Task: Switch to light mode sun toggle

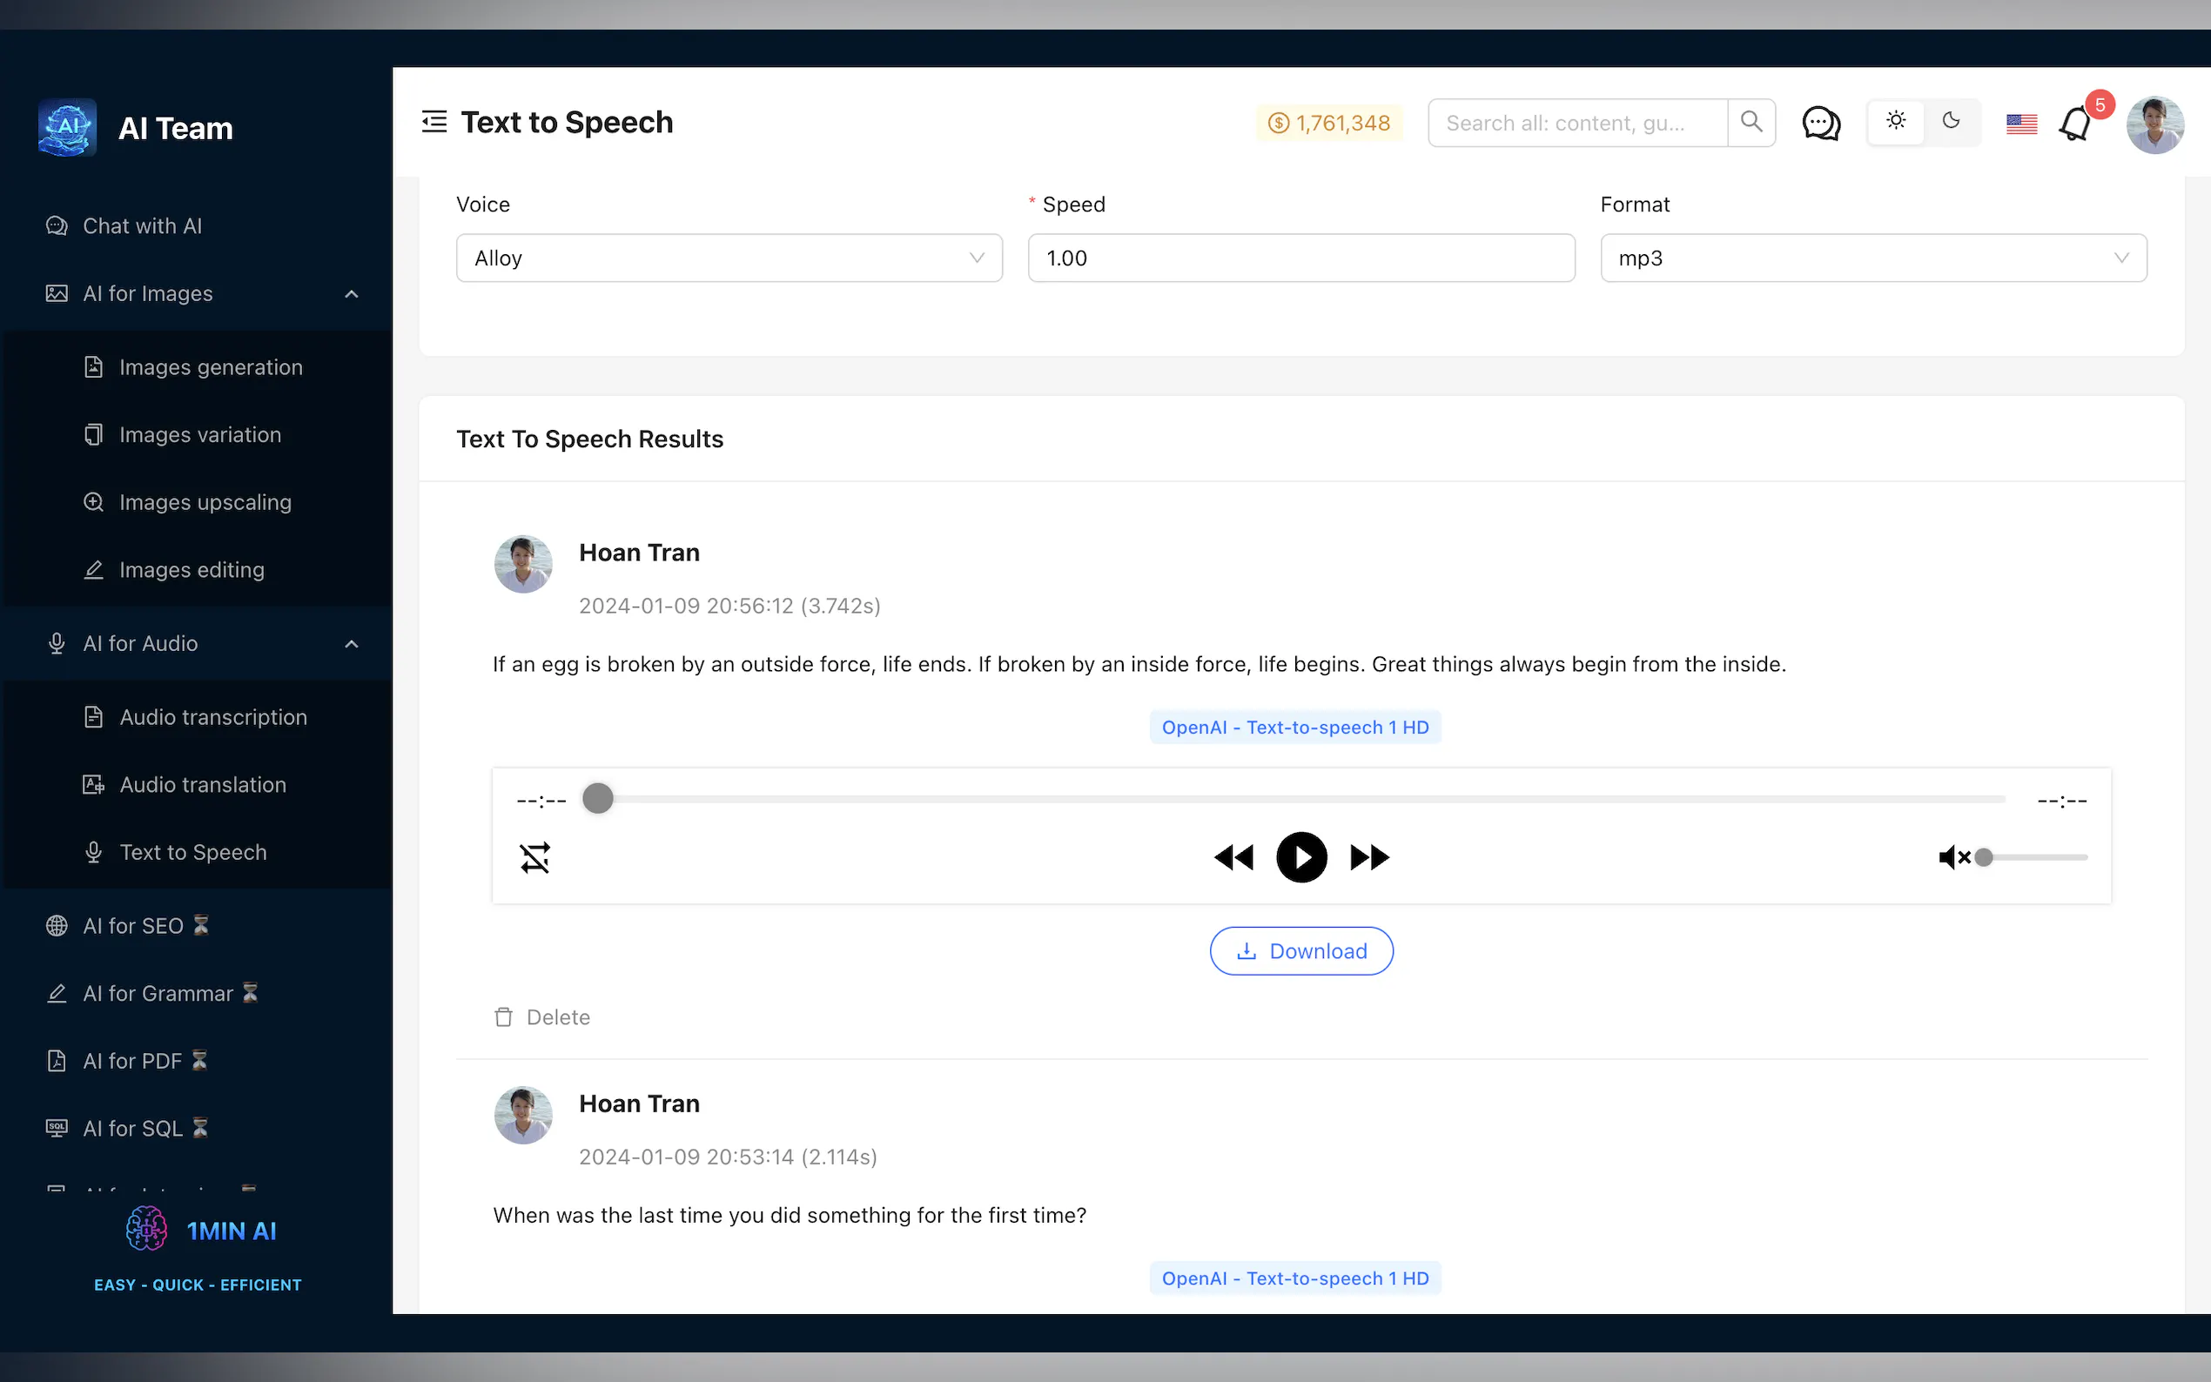Action: 1896,122
